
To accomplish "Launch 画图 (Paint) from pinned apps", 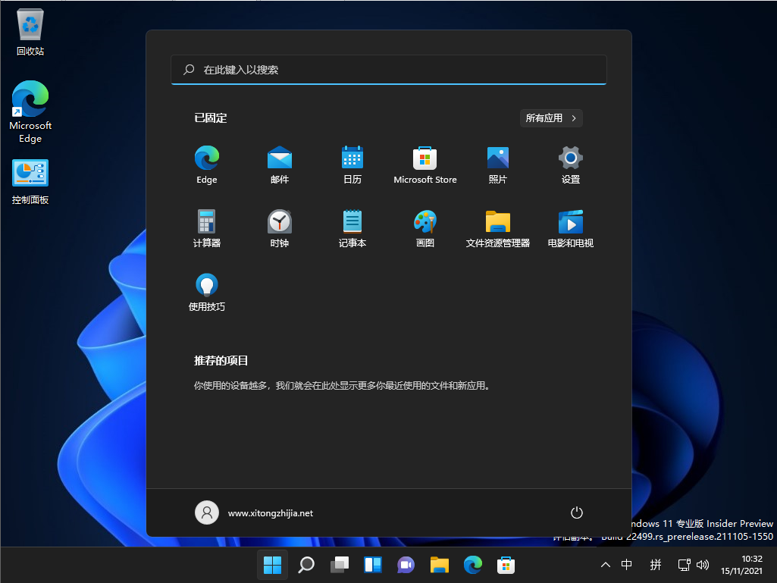I will click(x=425, y=228).
